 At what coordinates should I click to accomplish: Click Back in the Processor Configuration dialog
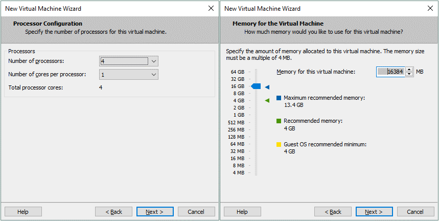click(114, 212)
